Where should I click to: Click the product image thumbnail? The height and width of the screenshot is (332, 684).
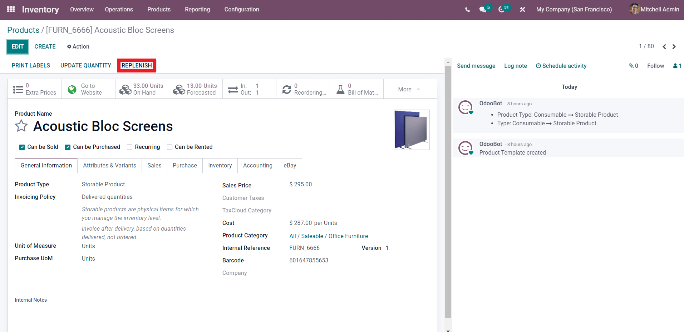[412, 130]
